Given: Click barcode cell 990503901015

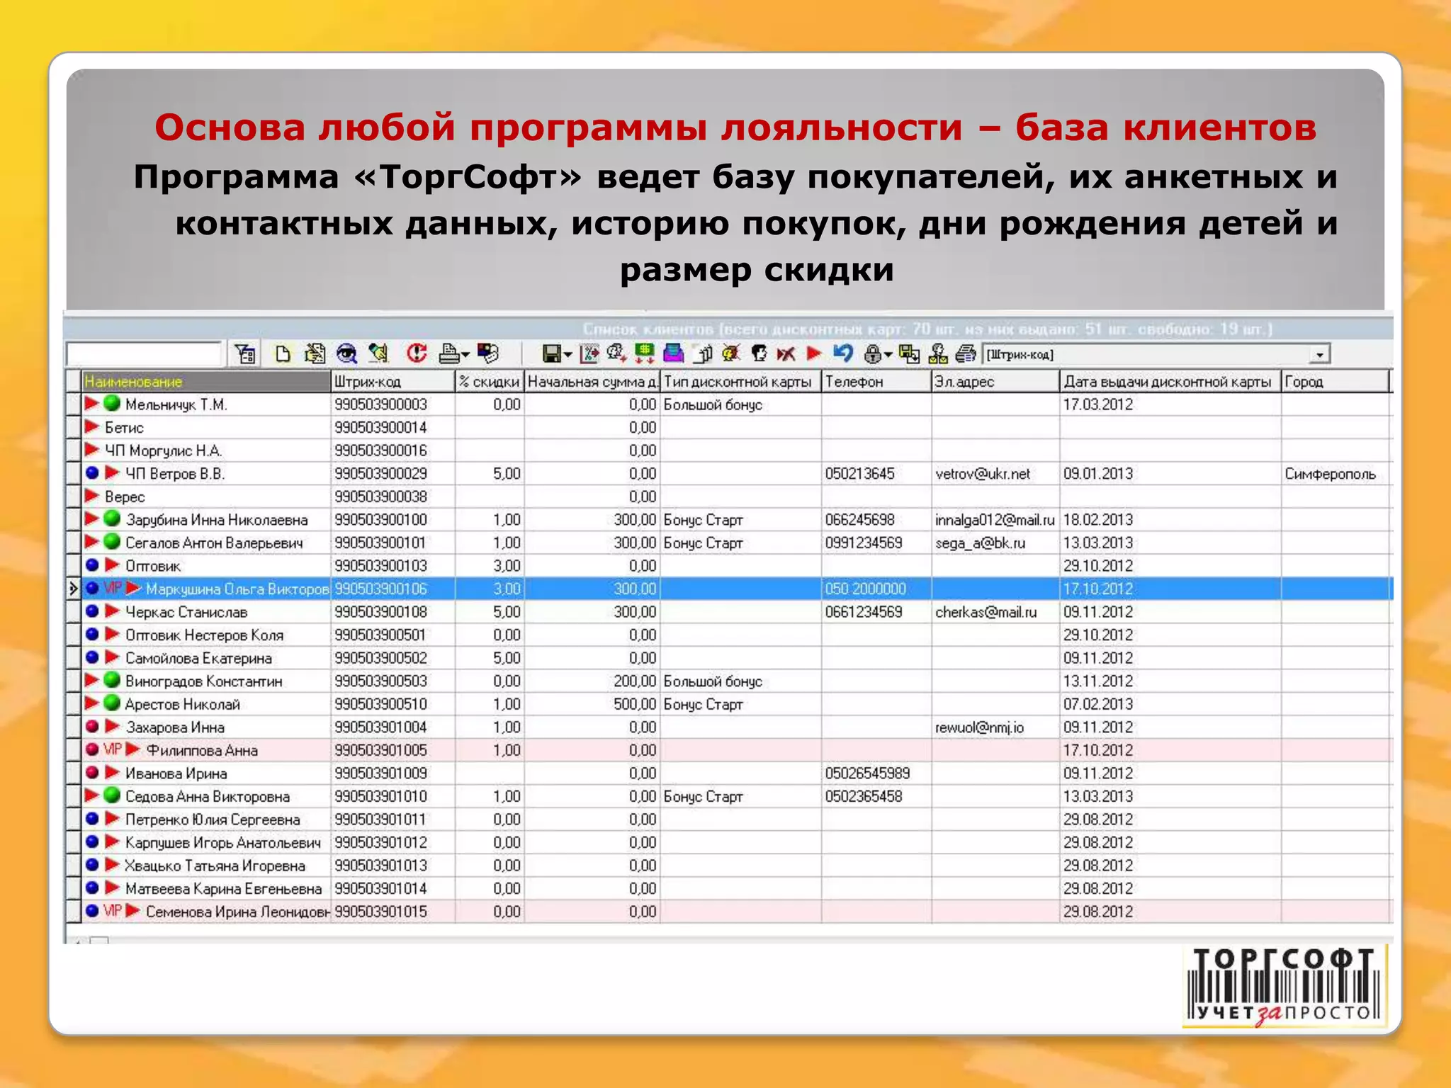Looking at the screenshot, I should pos(393,912).
